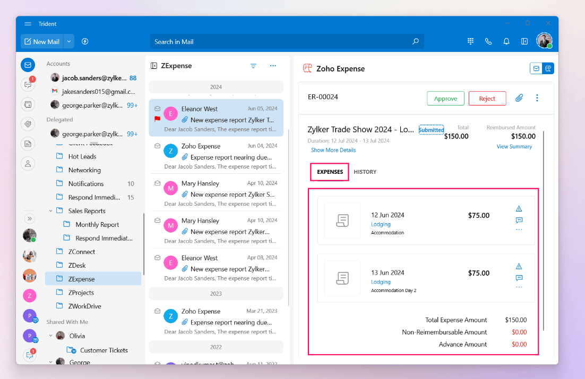Image resolution: width=585 pixels, height=379 pixels.
Task: Open the ZProjects folder
Action: point(93,293)
